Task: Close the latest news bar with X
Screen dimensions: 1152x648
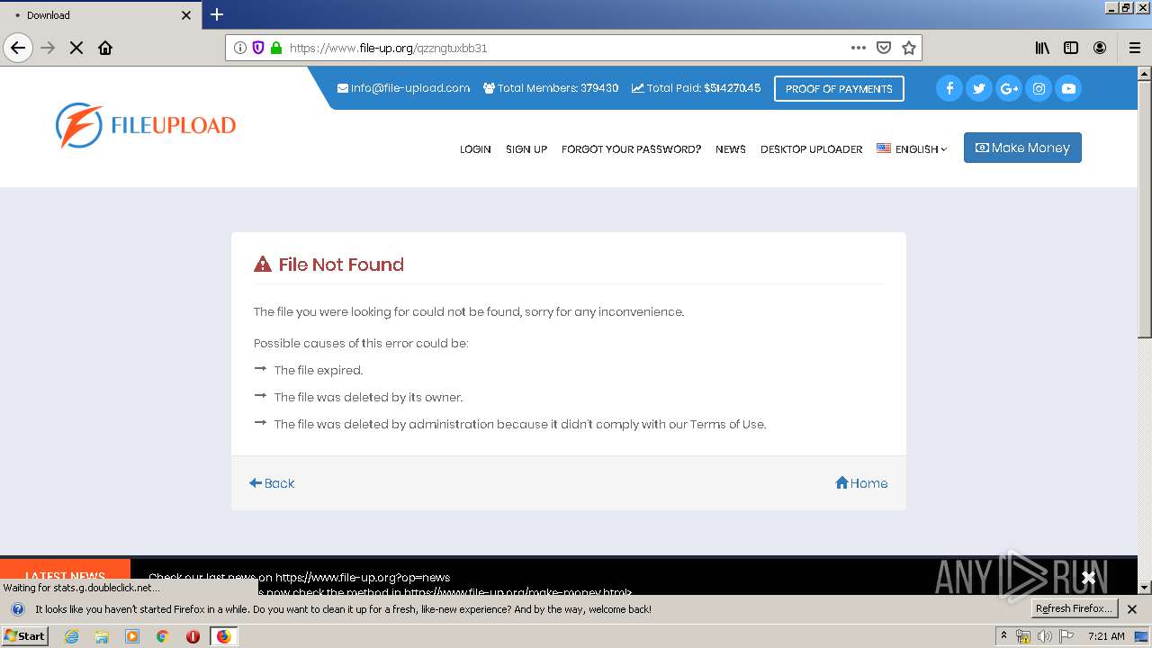Action: [x=1088, y=577]
